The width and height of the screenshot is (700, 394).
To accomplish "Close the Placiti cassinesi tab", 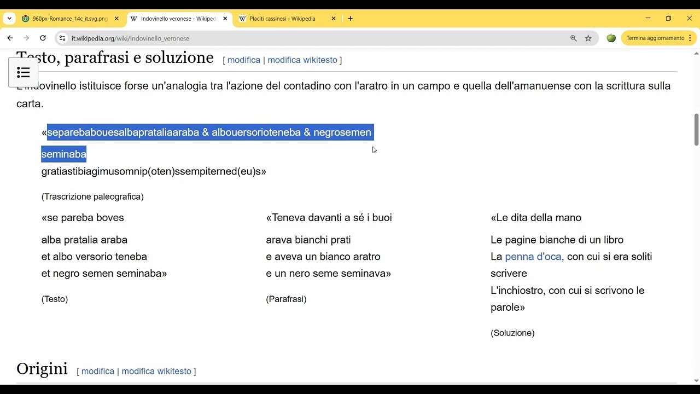I will [334, 19].
